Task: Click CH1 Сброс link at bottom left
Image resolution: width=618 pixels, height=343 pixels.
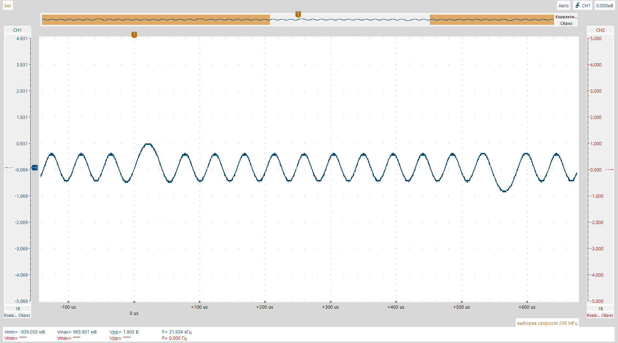Action: [x=24, y=315]
